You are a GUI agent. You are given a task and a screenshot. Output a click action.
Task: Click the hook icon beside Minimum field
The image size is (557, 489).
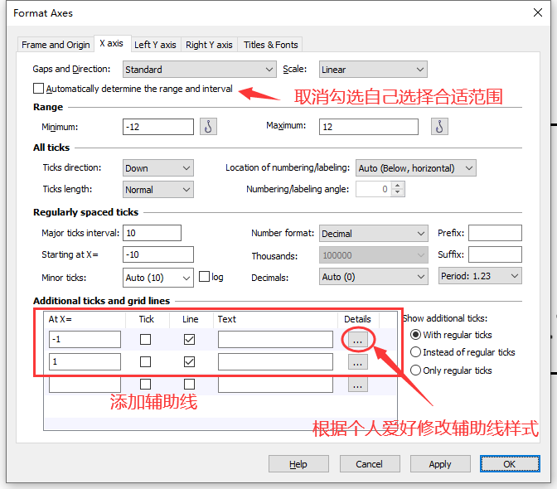[208, 127]
